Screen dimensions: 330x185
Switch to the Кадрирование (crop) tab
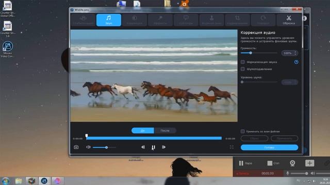(237, 20)
